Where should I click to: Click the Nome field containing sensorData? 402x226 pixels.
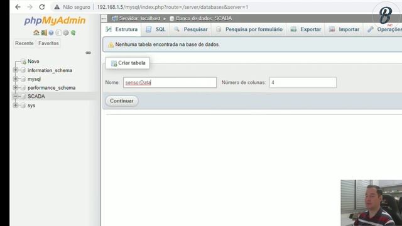pos(170,82)
